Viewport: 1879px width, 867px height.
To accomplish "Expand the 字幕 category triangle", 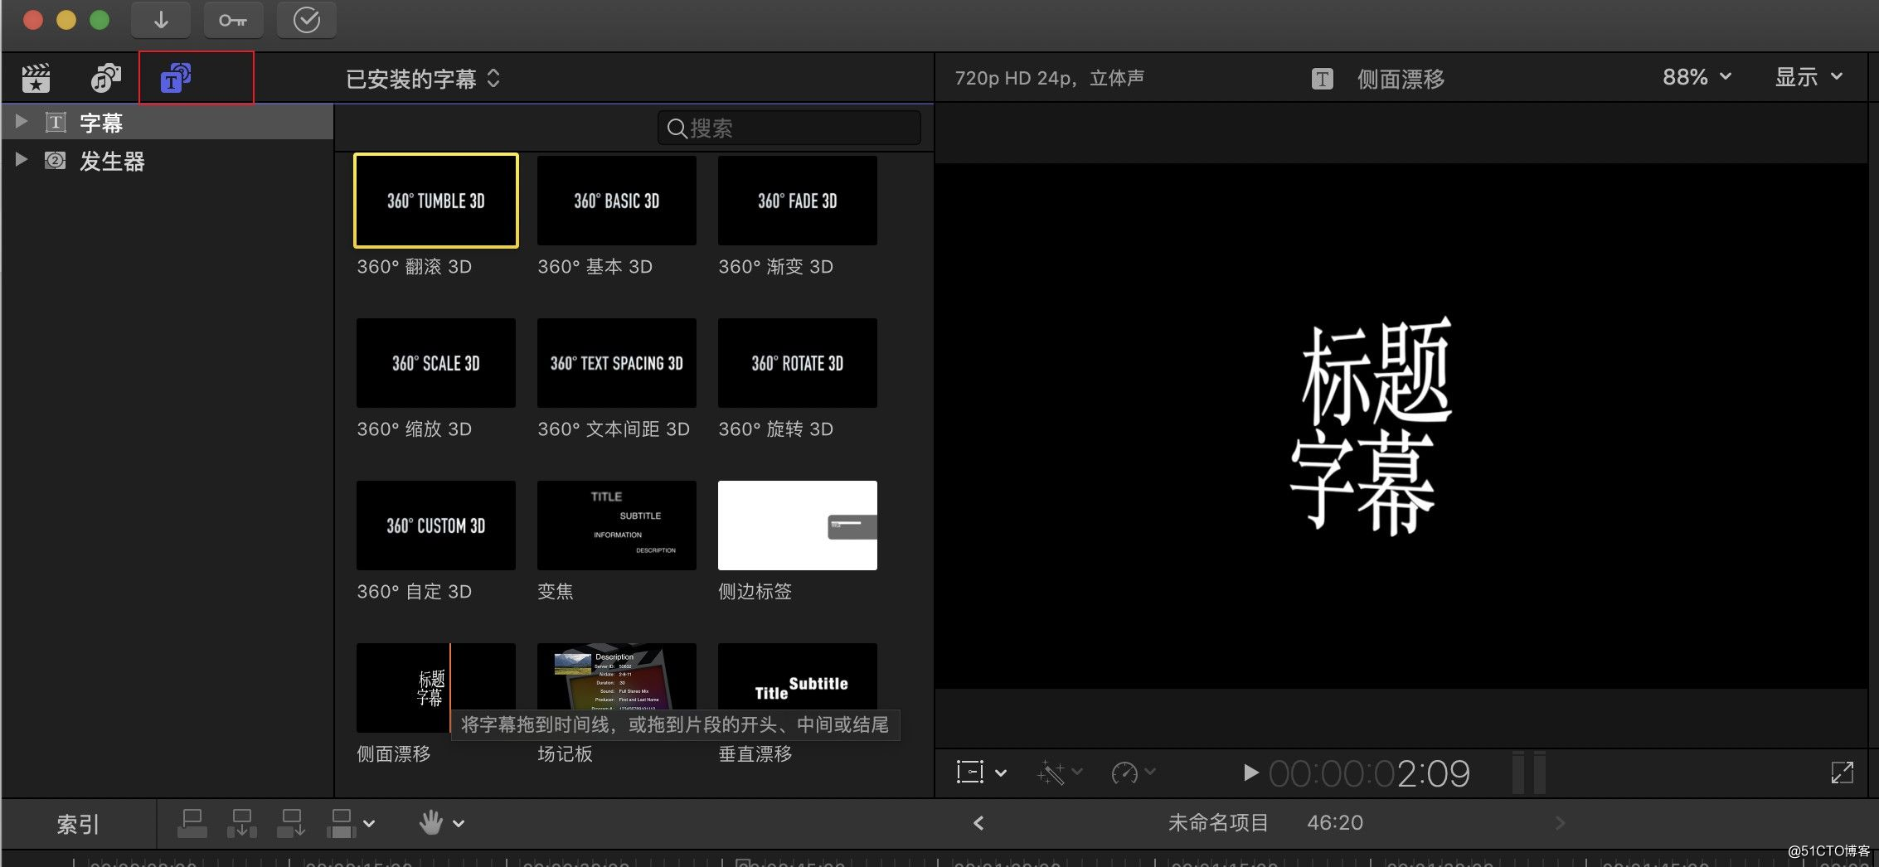I will coord(22,122).
